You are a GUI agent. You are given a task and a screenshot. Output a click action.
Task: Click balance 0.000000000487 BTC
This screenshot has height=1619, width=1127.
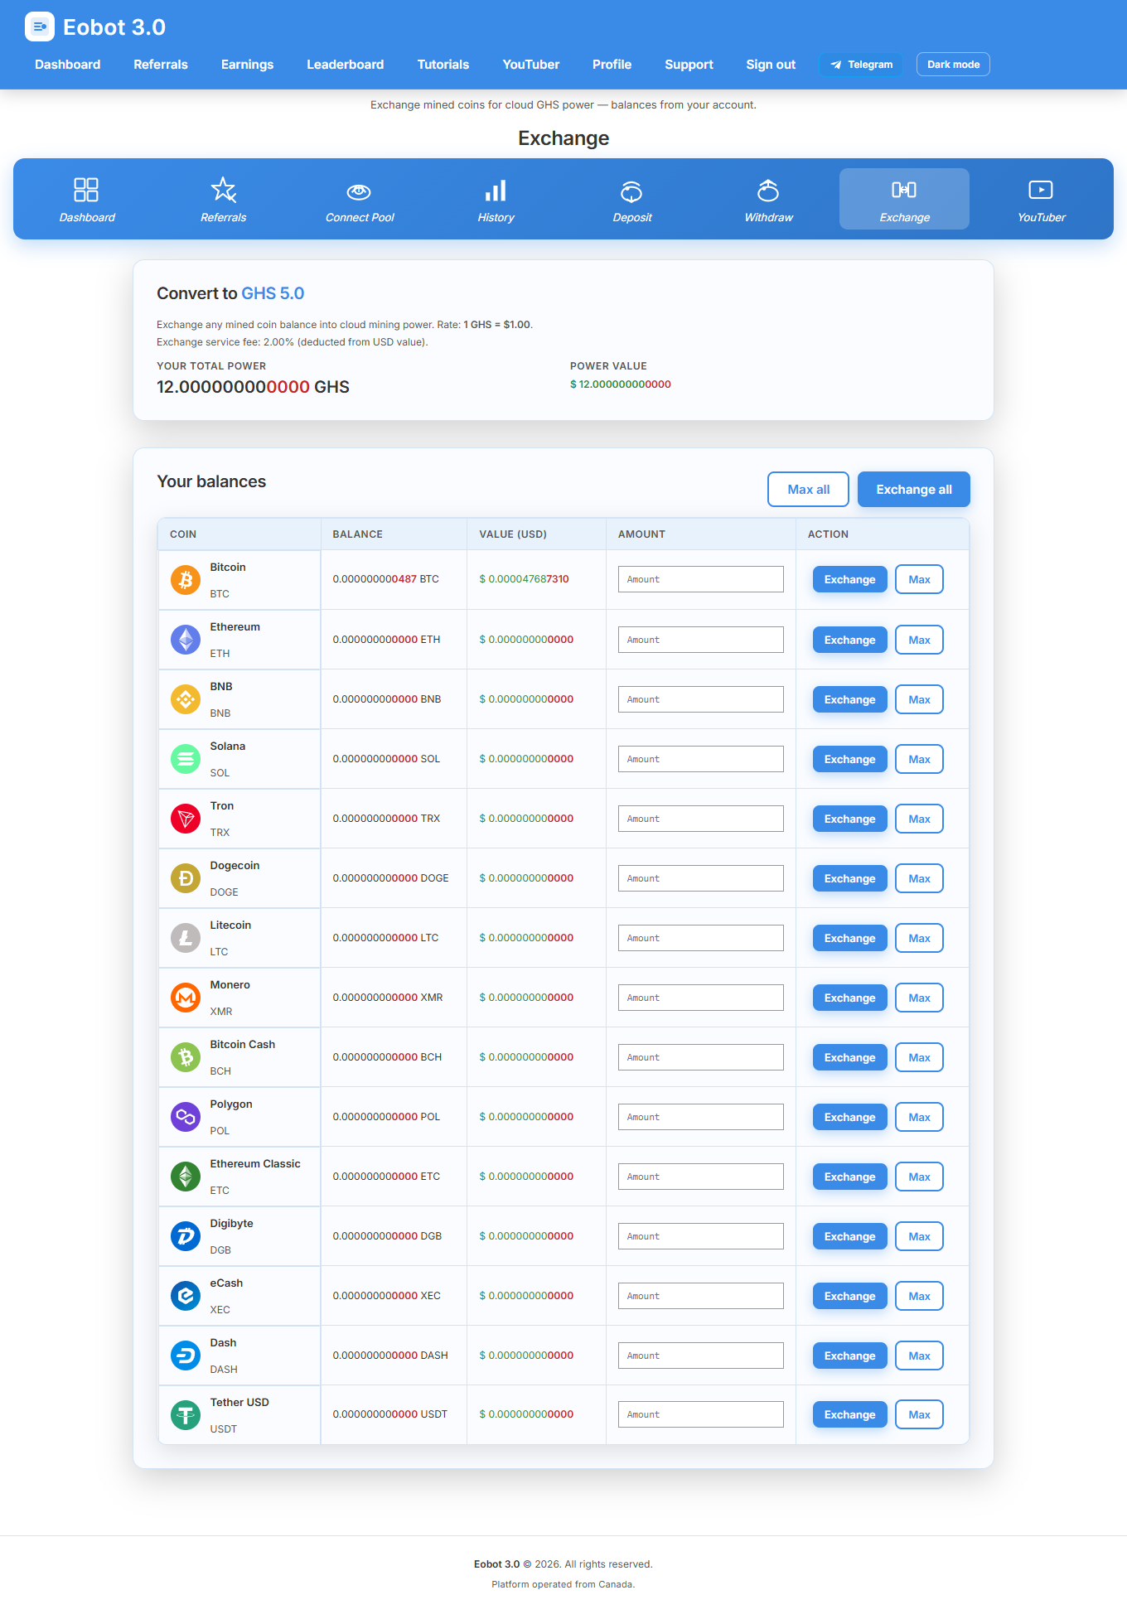pyautogui.click(x=385, y=579)
